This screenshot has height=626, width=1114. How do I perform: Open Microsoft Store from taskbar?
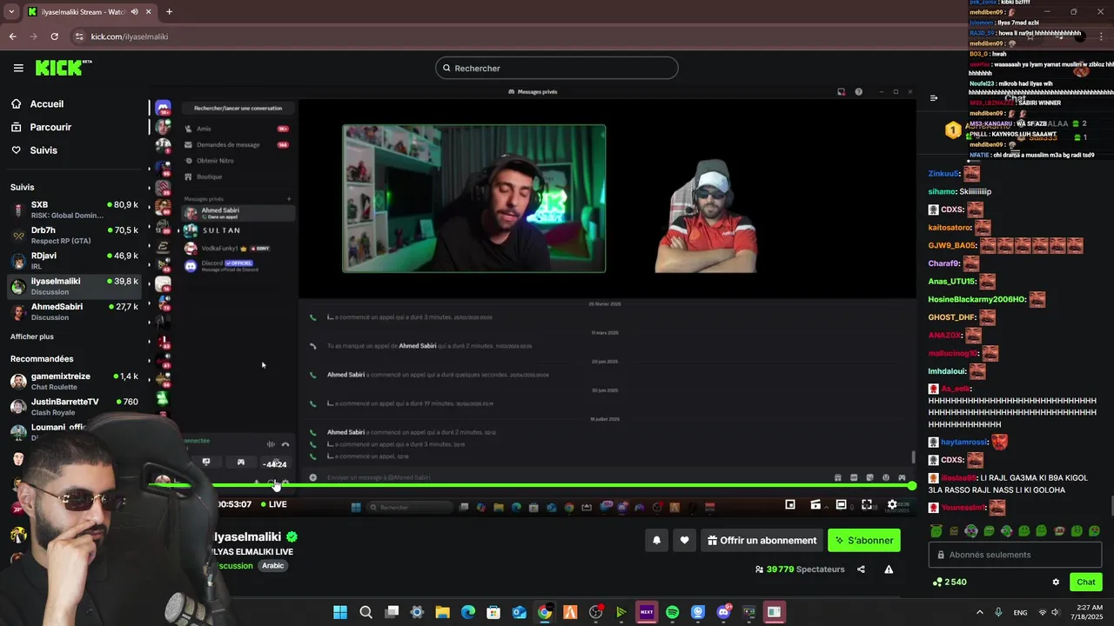point(493,612)
